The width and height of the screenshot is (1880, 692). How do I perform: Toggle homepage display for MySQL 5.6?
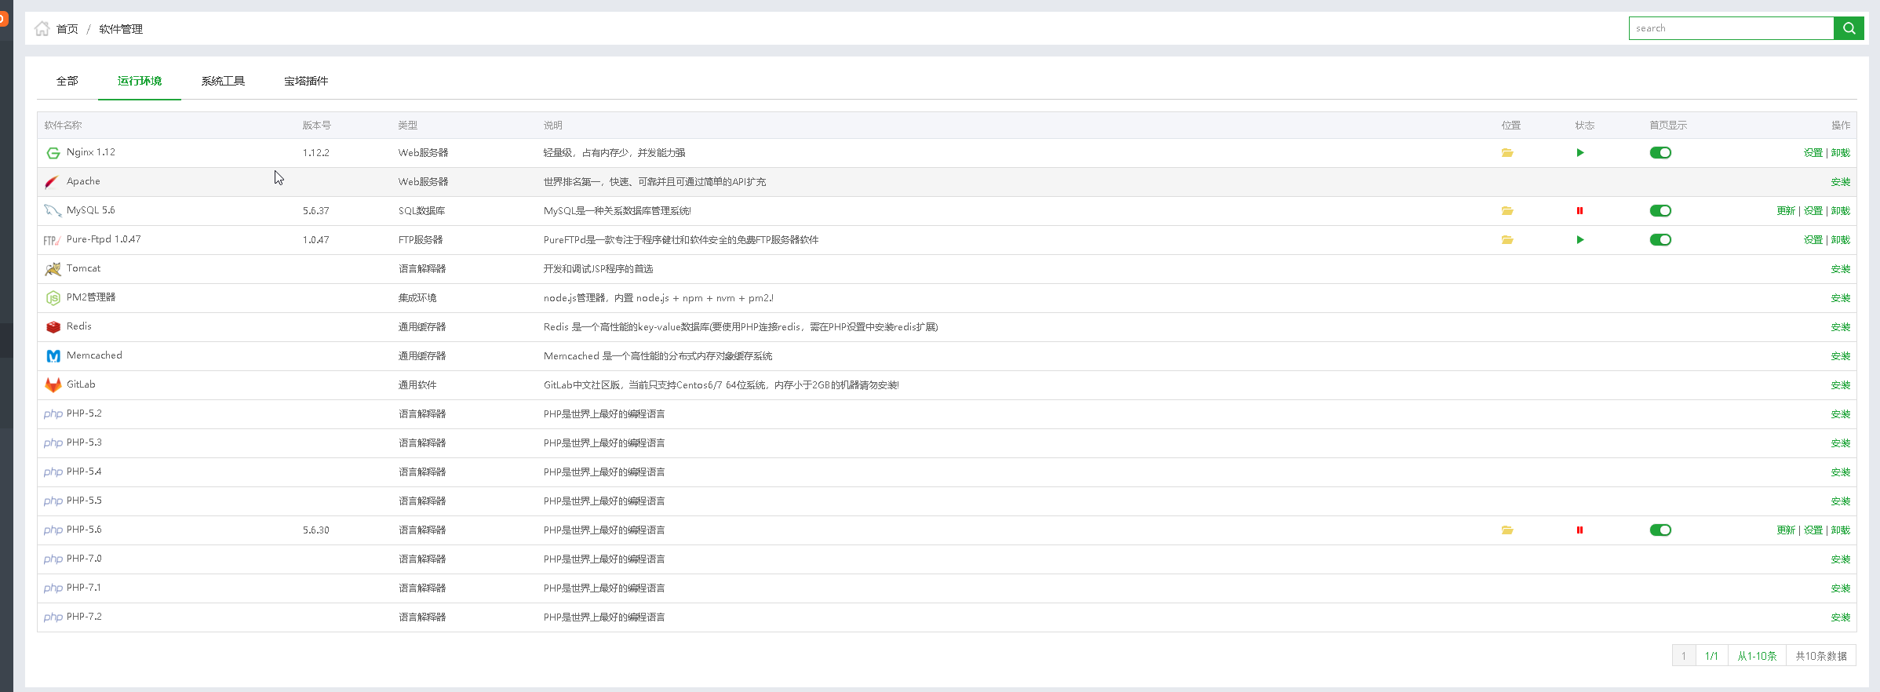1660,211
